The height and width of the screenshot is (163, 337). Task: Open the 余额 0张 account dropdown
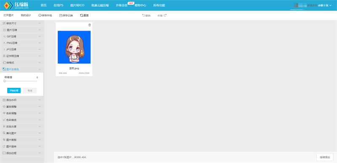pyautogui.click(x=325, y=5)
